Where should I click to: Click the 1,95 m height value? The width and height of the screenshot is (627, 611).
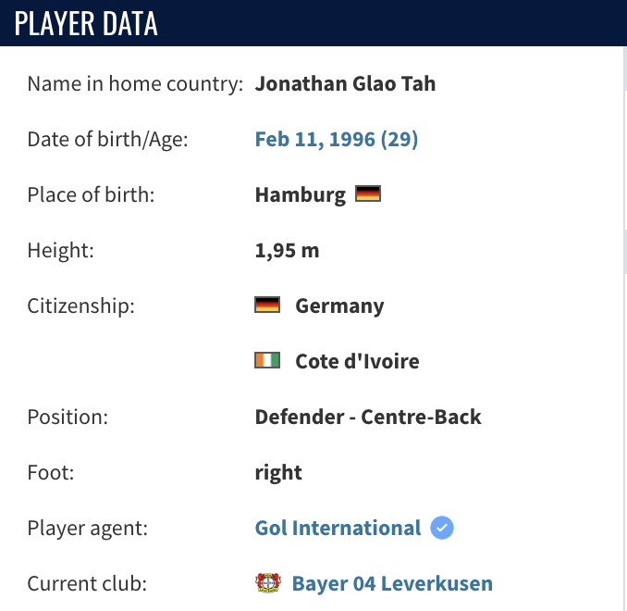[287, 251]
